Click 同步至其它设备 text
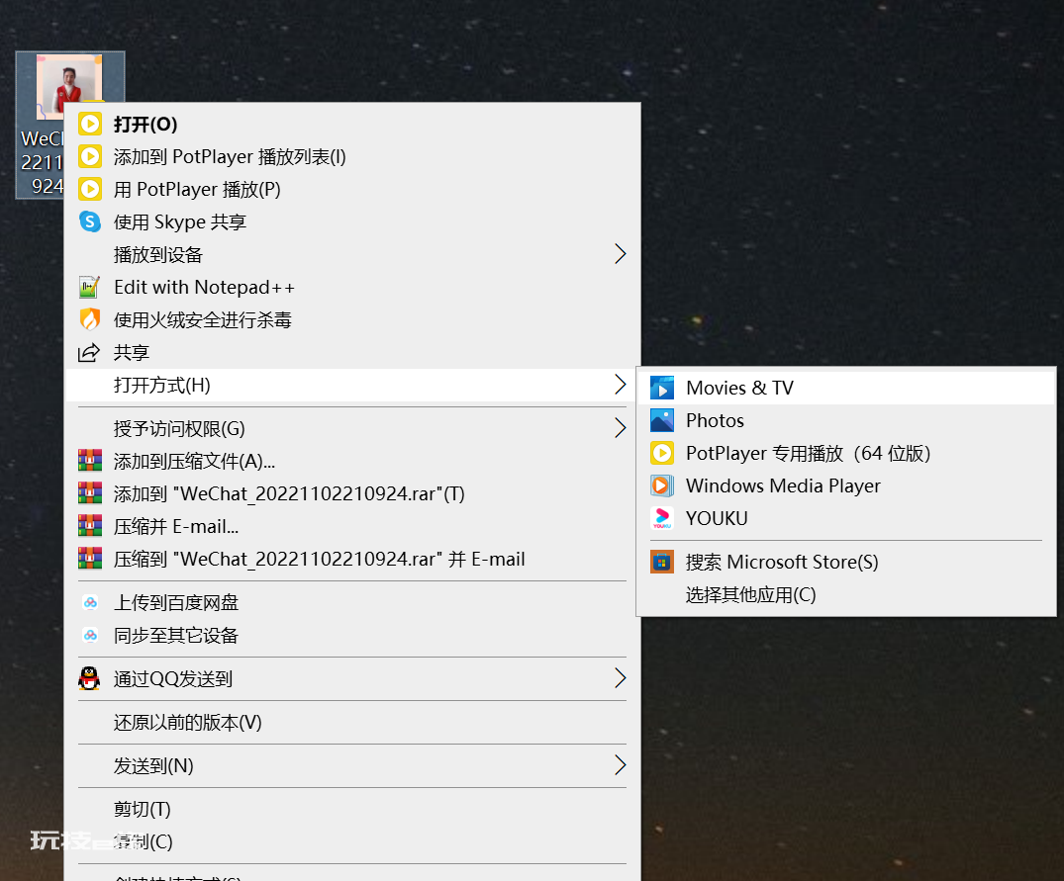 coord(176,635)
